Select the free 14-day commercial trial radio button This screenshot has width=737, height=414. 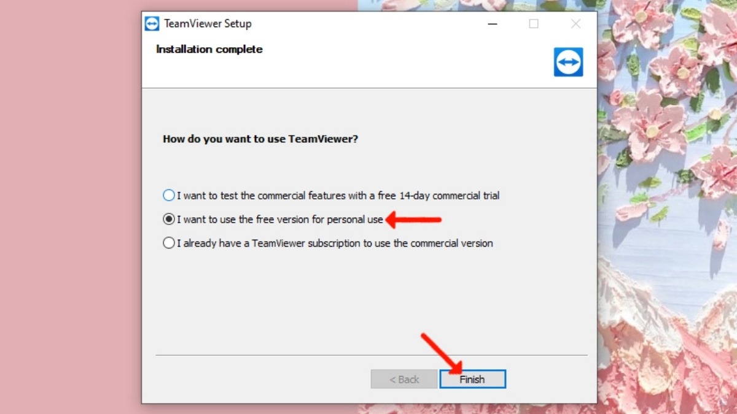169,196
